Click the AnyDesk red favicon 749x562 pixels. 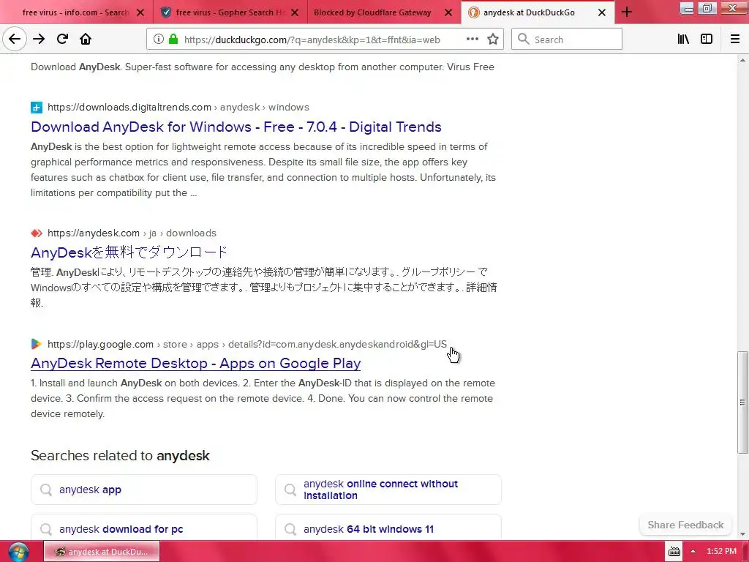point(37,233)
